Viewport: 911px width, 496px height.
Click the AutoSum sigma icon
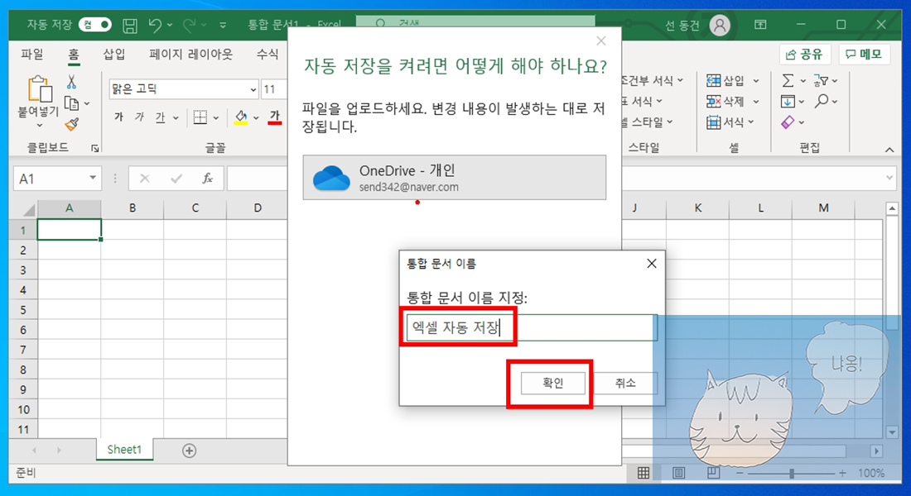pos(788,80)
